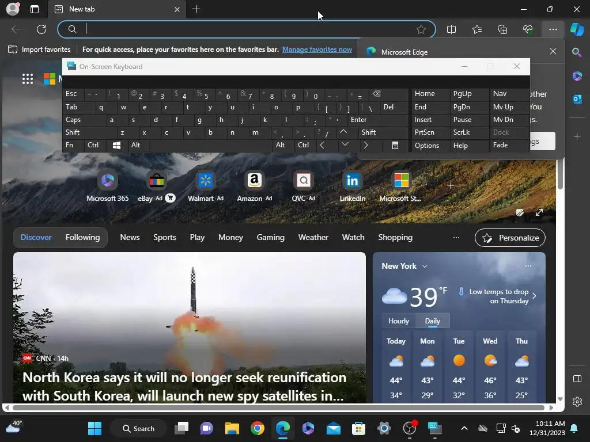
Task: Open Walmart quick link tile
Action: pyautogui.click(x=206, y=186)
